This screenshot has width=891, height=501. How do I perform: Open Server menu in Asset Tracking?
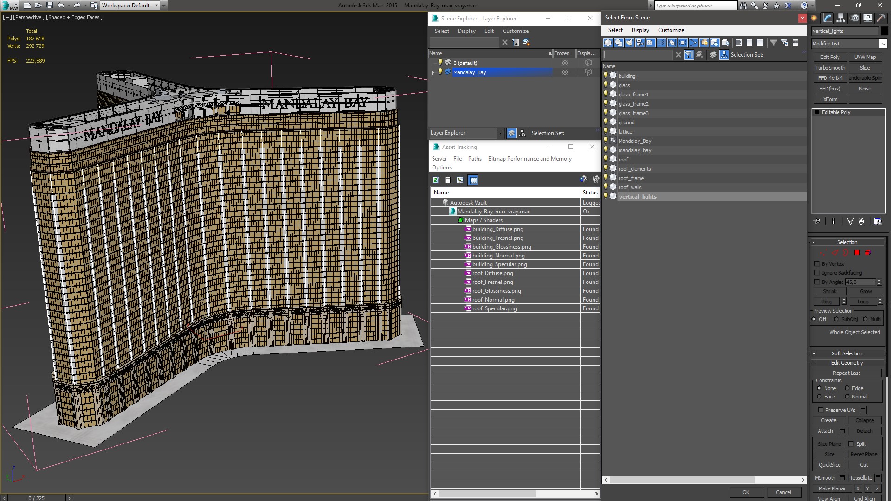coord(439,159)
